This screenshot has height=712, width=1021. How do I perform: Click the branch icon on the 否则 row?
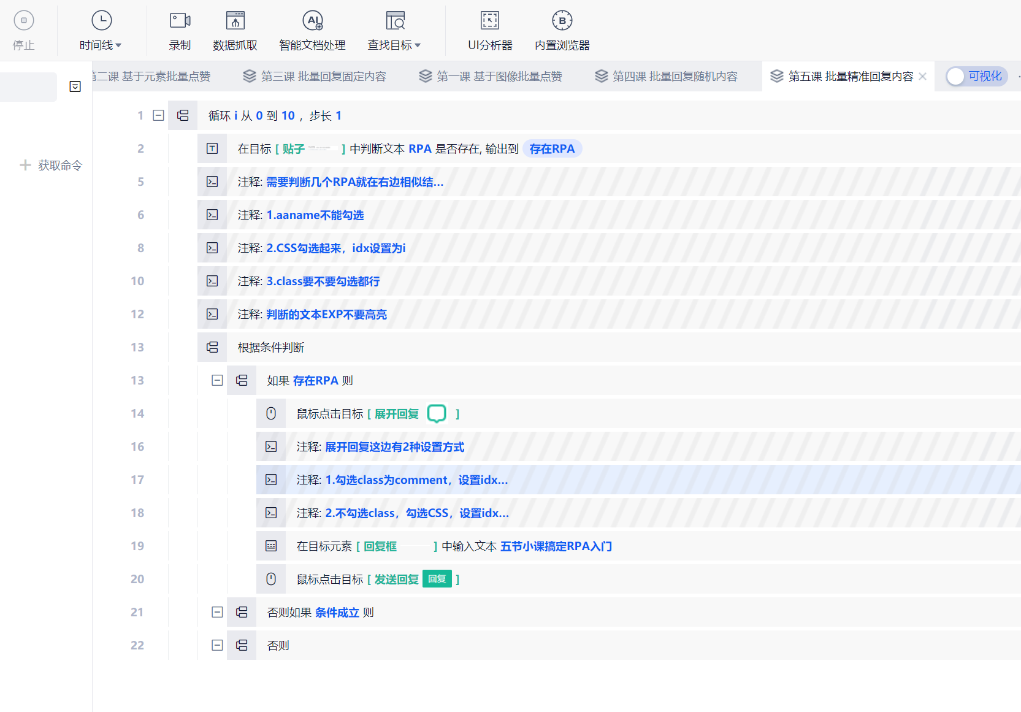click(x=242, y=645)
